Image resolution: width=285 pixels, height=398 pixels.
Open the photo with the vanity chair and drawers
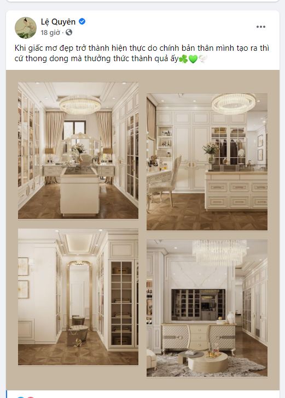click(207, 162)
